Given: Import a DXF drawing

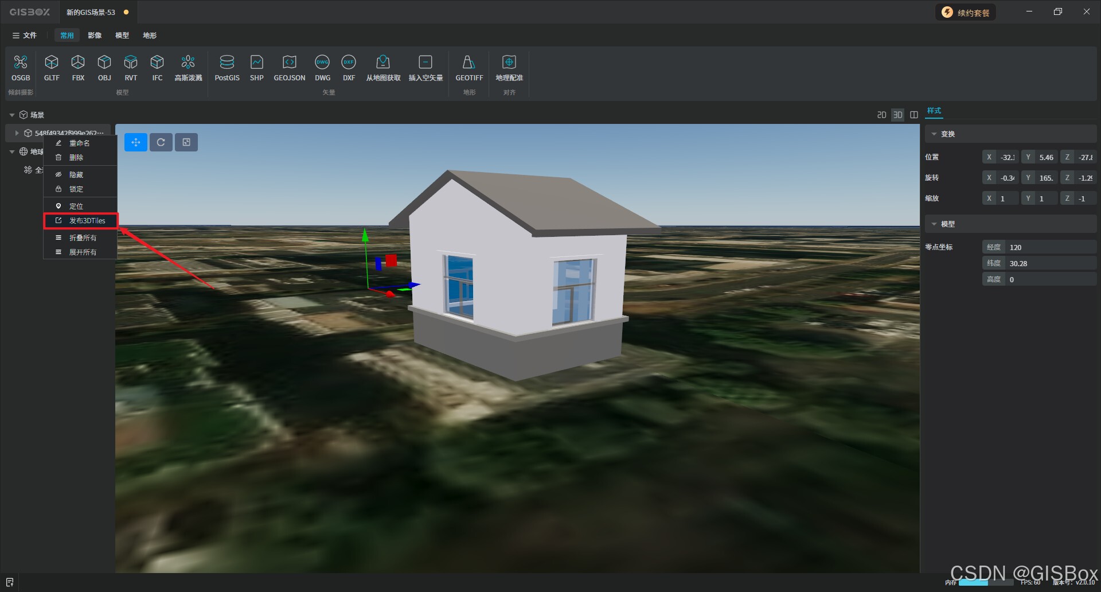Looking at the screenshot, I should coord(349,68).
